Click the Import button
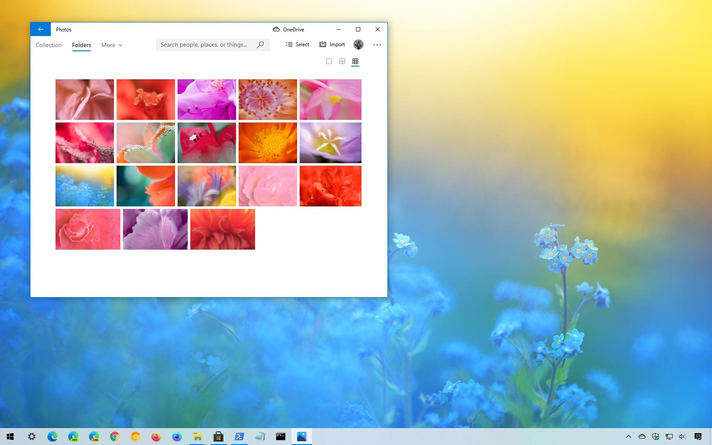This screenshot has width=712, height=445. (332, 44)
